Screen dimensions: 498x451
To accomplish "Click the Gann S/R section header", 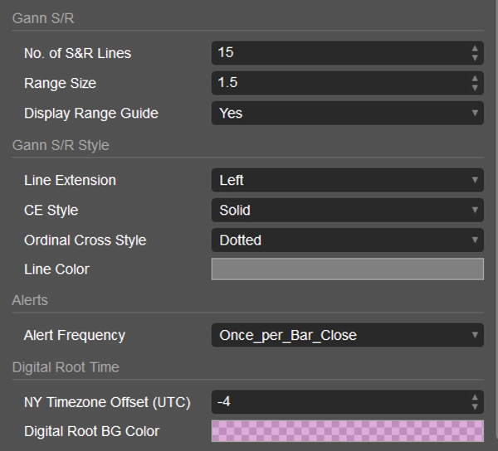I will (x=43, y=18).
